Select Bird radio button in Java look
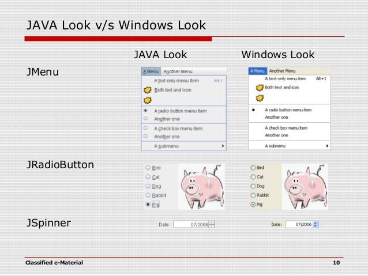368x276 pixels. coord(153,168)
